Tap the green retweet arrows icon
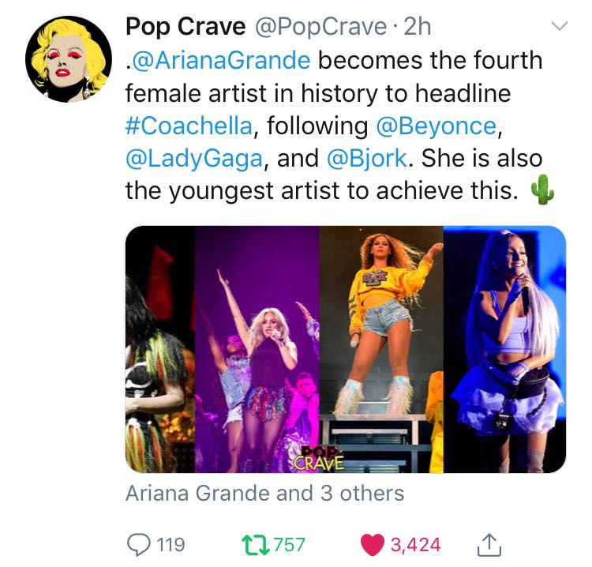The height and width of the screenshot is (567, 592). (x=255, y=544)
